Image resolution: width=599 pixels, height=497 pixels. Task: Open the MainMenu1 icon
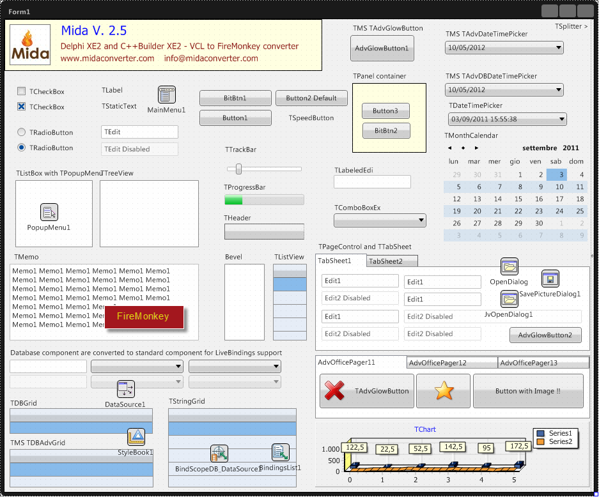tap(166, 95)
